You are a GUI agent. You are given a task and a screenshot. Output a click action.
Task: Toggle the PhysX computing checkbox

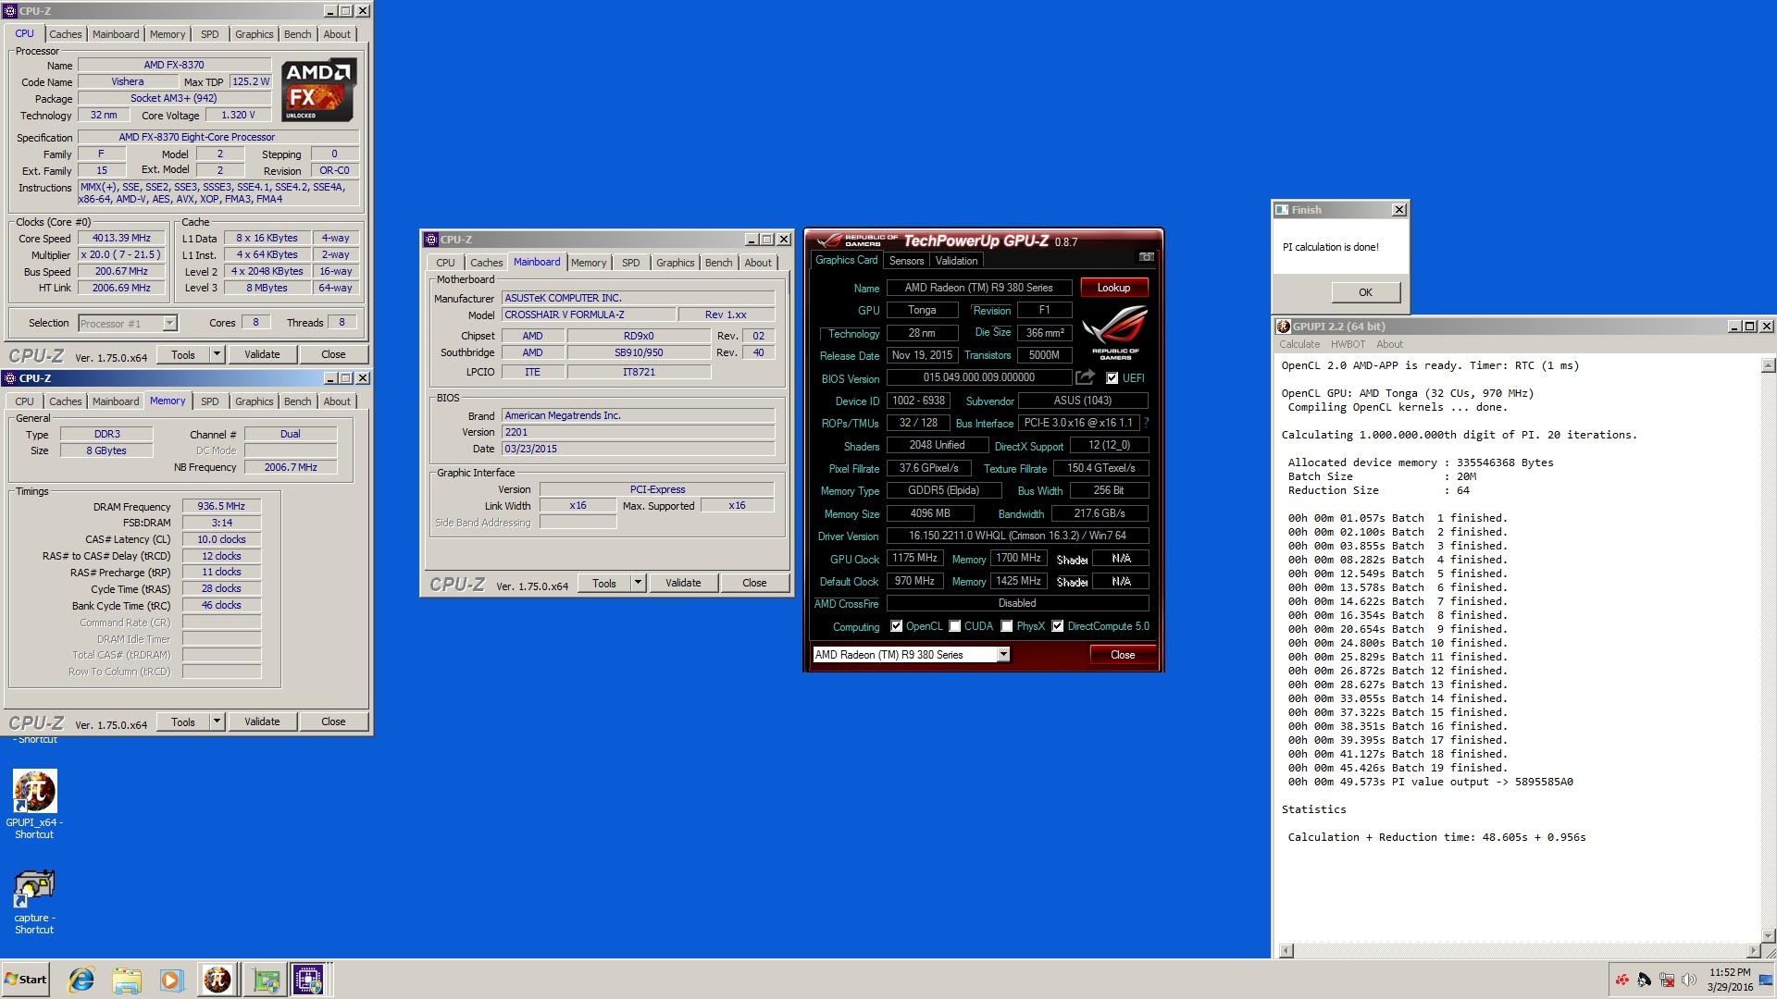tap(1006, 626)
